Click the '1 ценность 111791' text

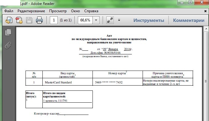[55, 101]
